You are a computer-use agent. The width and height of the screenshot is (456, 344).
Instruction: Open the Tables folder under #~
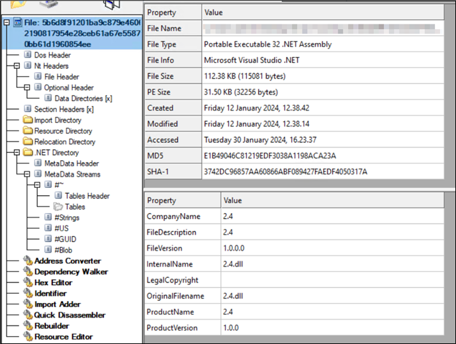(75, 206)
